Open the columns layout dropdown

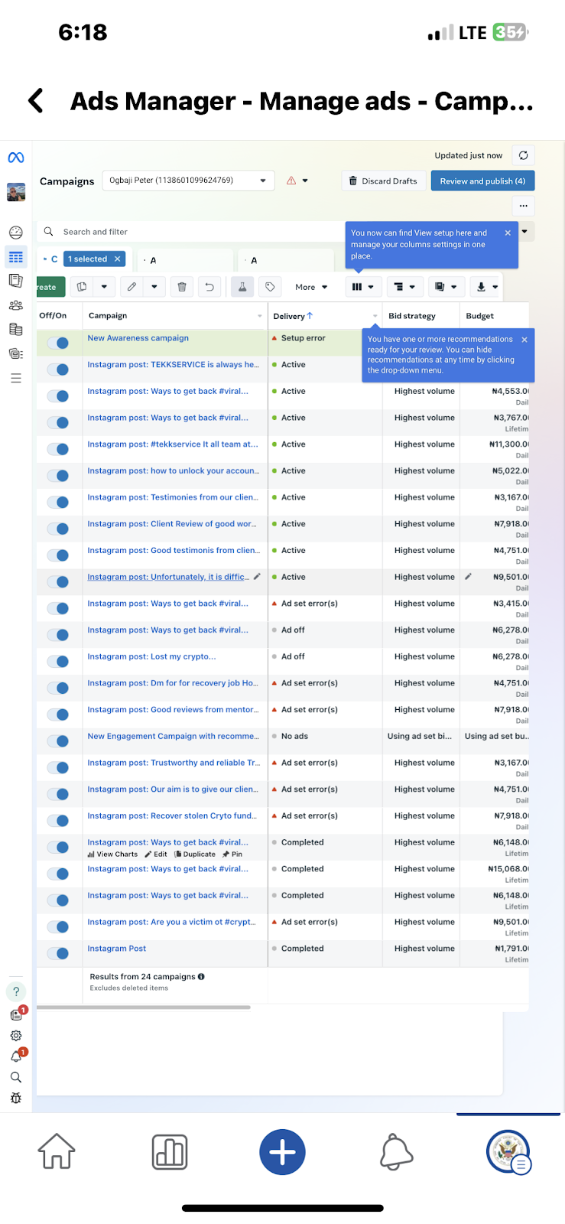[x=363, y=287]
